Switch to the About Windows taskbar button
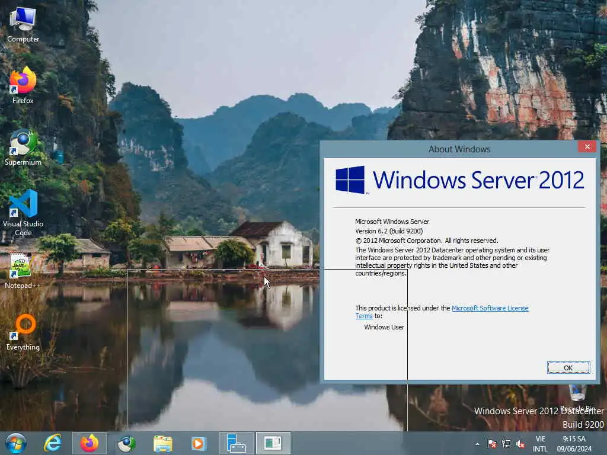The width and height of the screenshot is (607, 455). pos(273,443)
